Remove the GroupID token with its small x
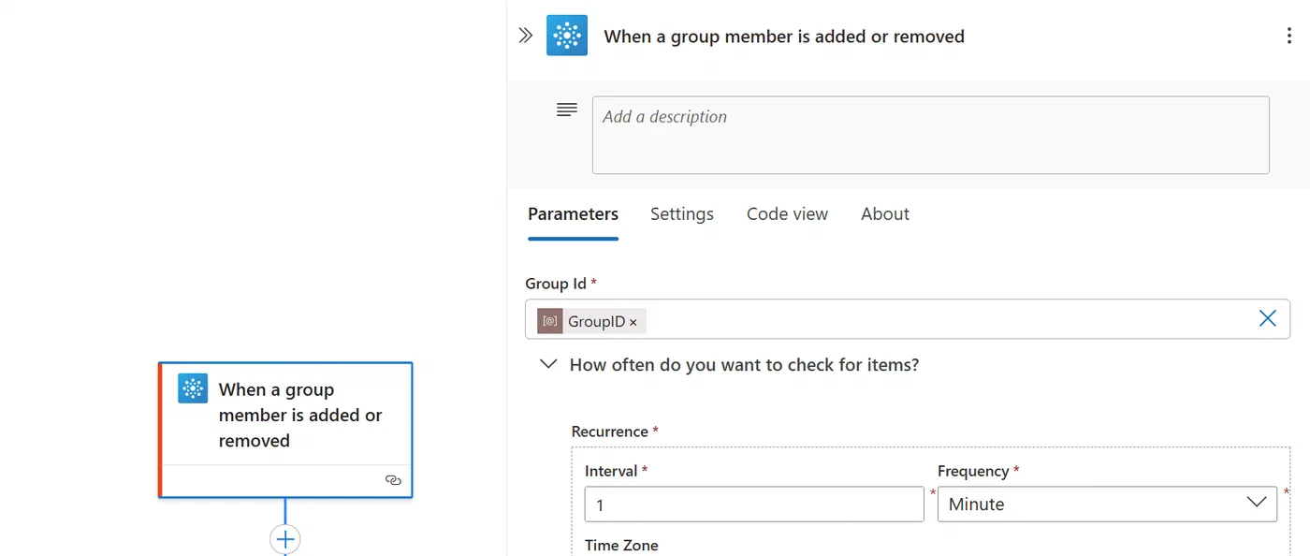The width and height of the screenshot is (1310, 556). click(x=633, y=322)
